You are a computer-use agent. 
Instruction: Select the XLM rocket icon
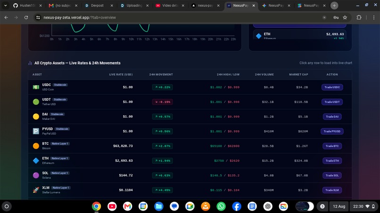pyautogui.click(x=36, y=190)
